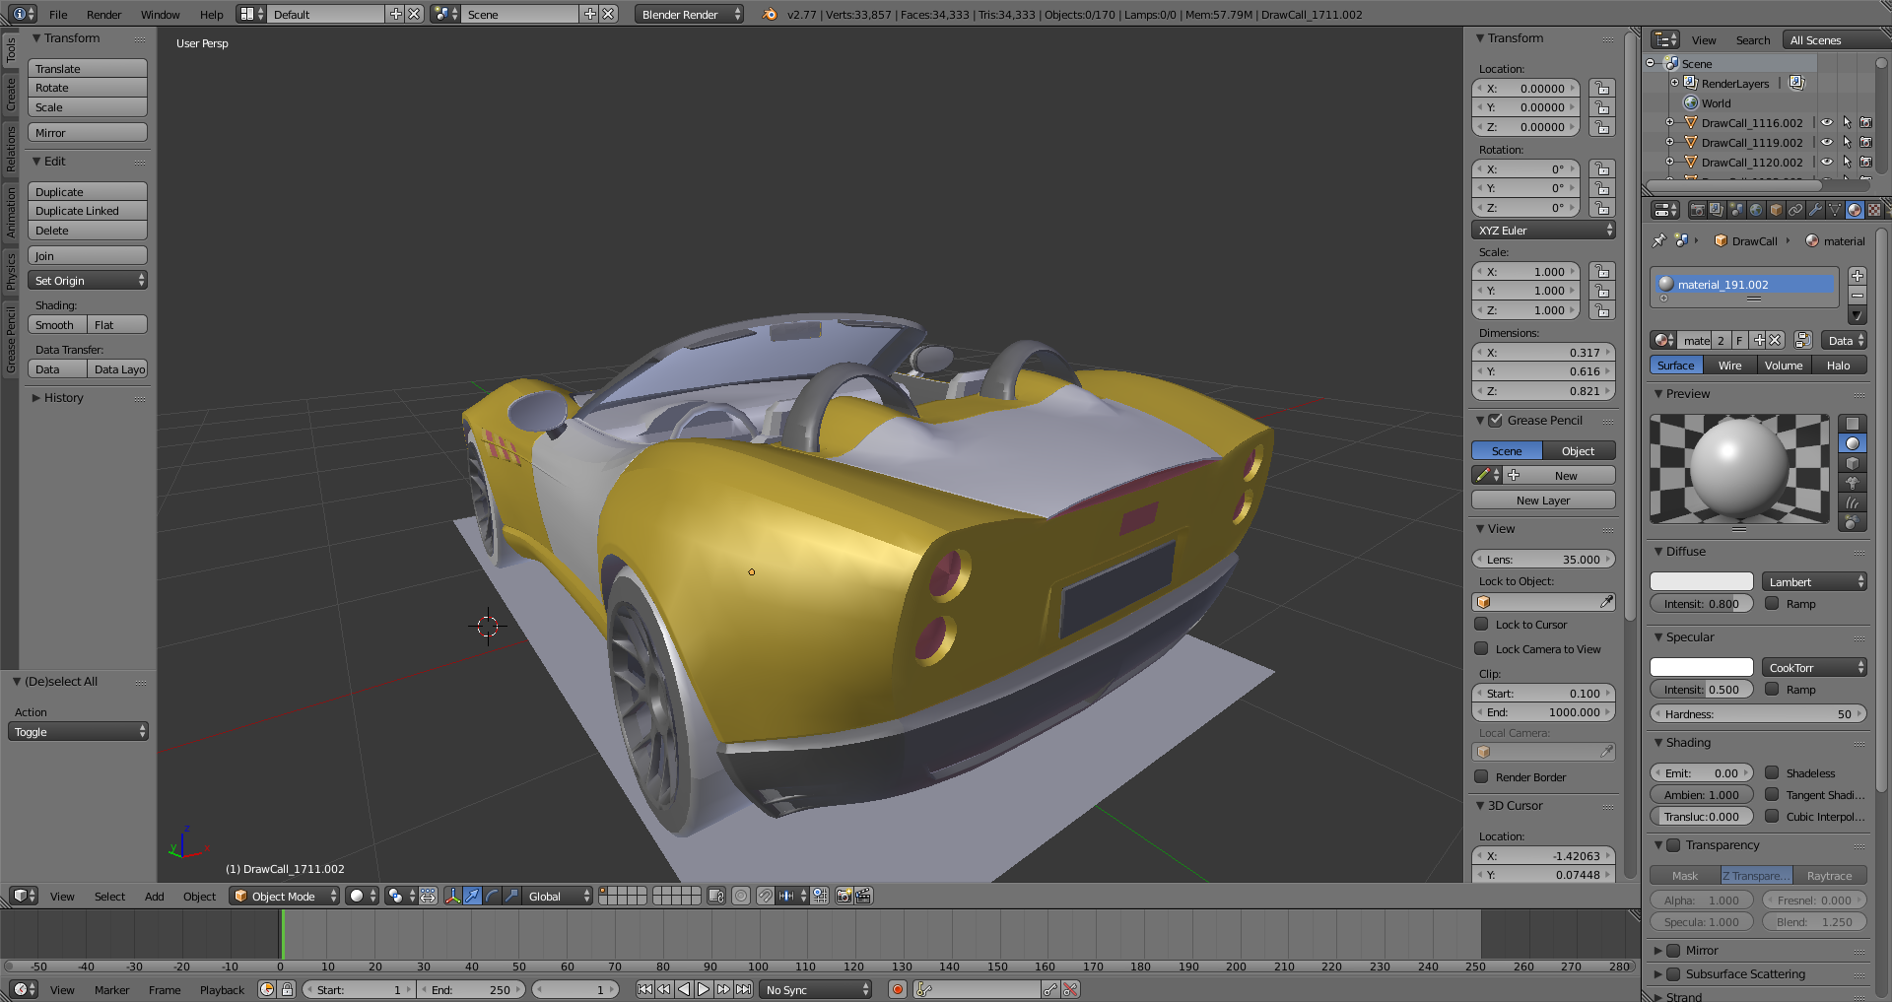Open the Modifiers wrench tab in Properties

click(x=1815, y=210)
